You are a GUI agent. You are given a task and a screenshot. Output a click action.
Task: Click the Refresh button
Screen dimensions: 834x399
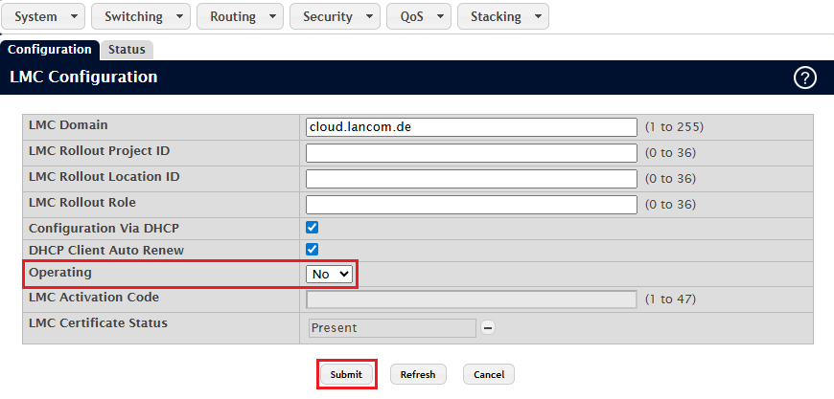[418, 374]
